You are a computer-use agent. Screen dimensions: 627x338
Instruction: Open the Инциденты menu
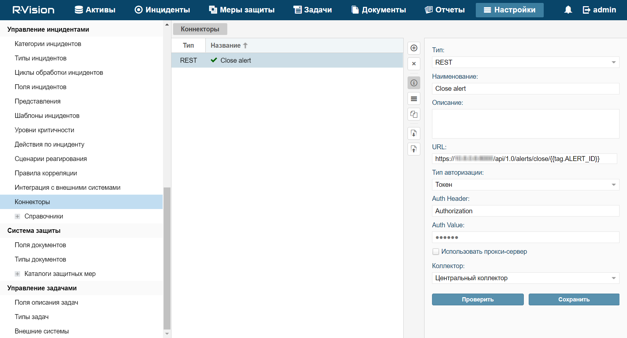pos(162,10)
